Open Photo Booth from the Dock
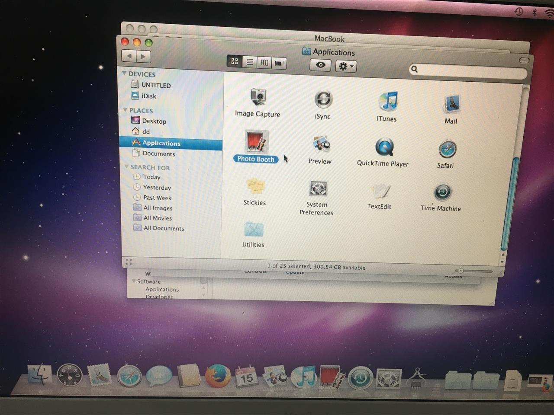554x415 pixels. click(x=332, y=377)
